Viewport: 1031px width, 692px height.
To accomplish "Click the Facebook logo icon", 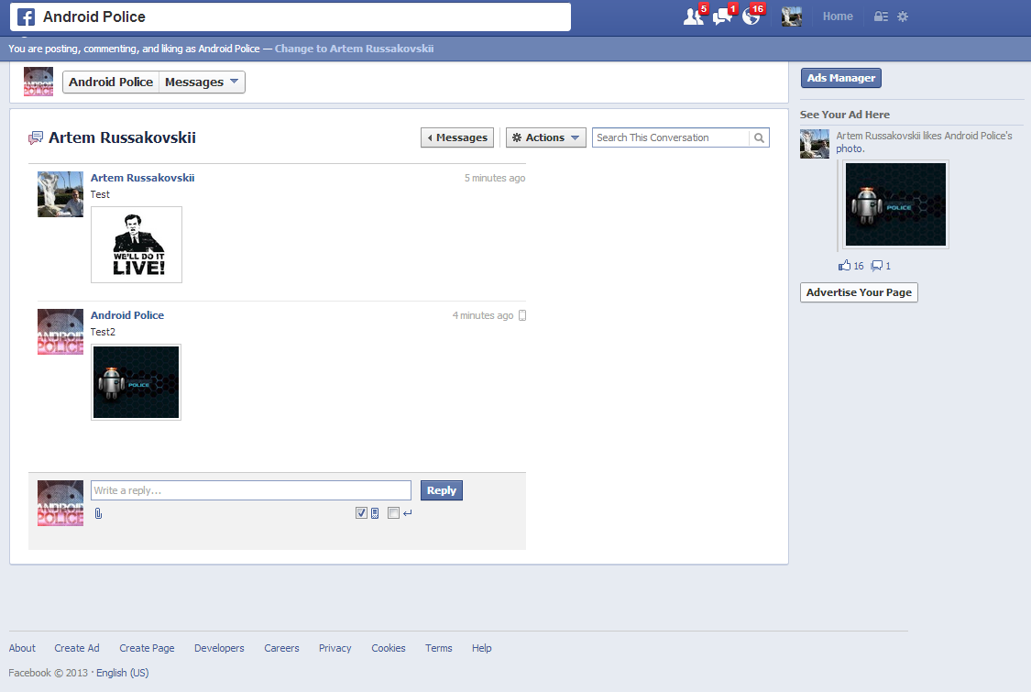I will [26, 17].
